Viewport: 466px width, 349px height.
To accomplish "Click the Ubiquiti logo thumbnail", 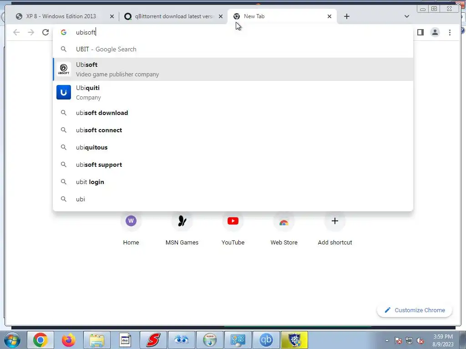I will (64, 92).
